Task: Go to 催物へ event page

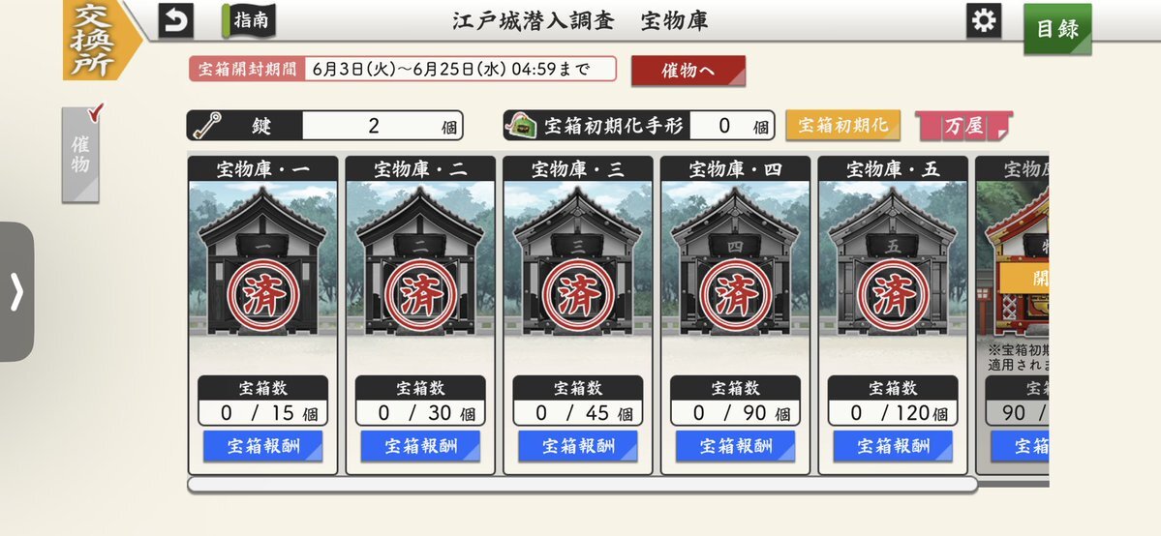Action: (x=687, y=71)
